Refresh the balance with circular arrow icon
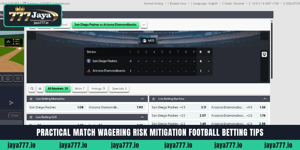 click(24, 3)
